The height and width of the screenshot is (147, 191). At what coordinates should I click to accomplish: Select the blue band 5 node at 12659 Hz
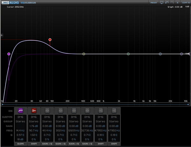[x=160, y=54]
